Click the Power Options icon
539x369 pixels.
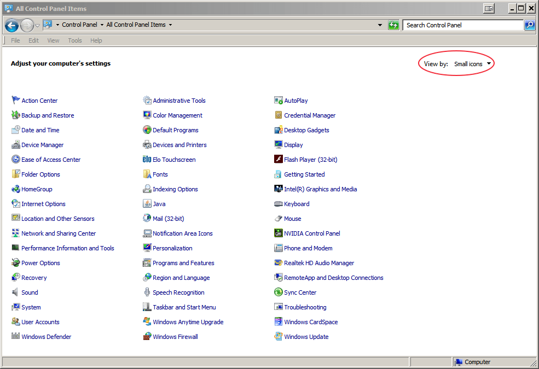[15, 262]
